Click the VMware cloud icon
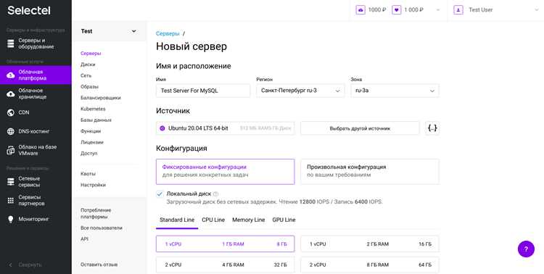Image resolution: width=544 pixels, height=274 pixels. point(11,150)
